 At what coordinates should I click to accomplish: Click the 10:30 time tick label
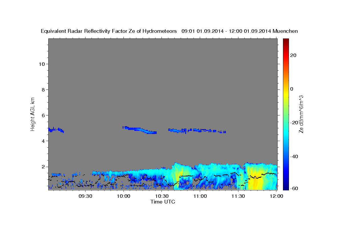tap(162, 196)
